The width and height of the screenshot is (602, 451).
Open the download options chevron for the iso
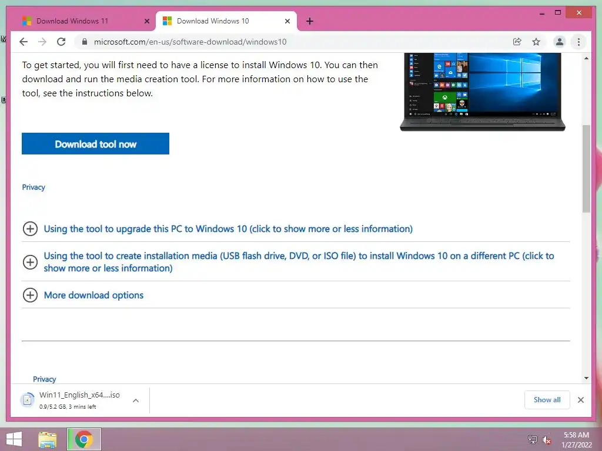[136, 400]
